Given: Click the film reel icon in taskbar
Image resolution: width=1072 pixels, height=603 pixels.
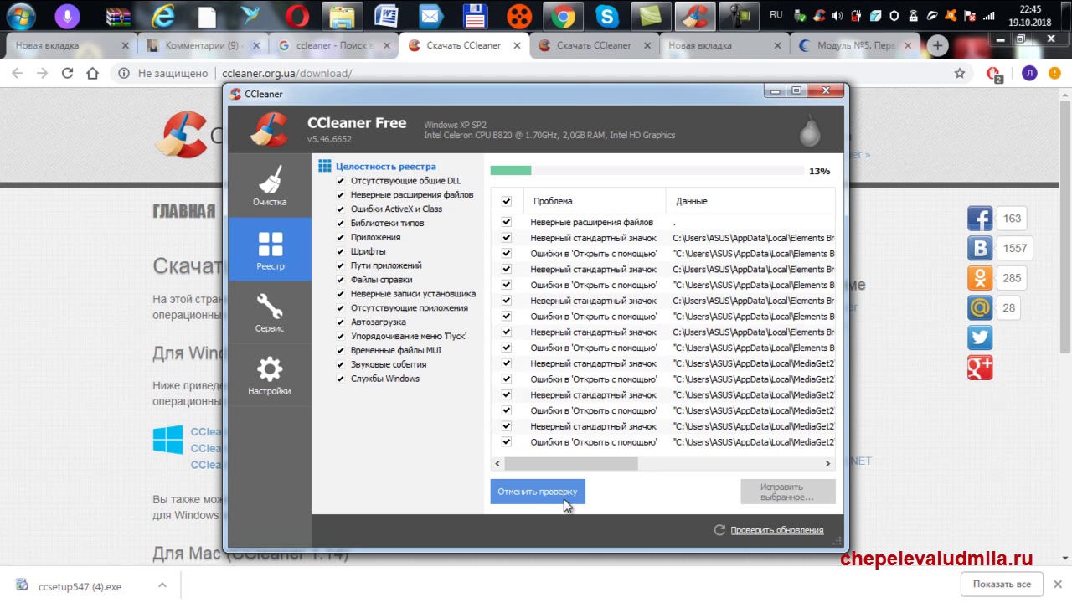Looking at the screenshot, I should coord(518,16).
